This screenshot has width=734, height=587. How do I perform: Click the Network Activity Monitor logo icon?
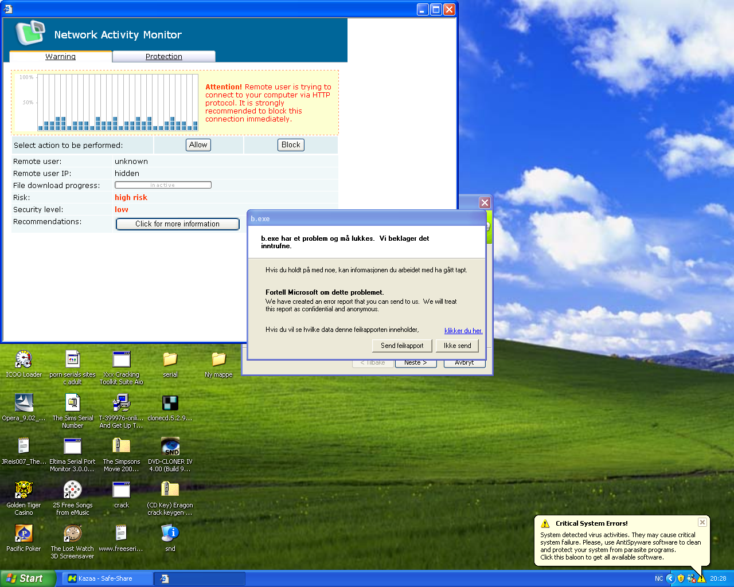(x=30, y=33)
